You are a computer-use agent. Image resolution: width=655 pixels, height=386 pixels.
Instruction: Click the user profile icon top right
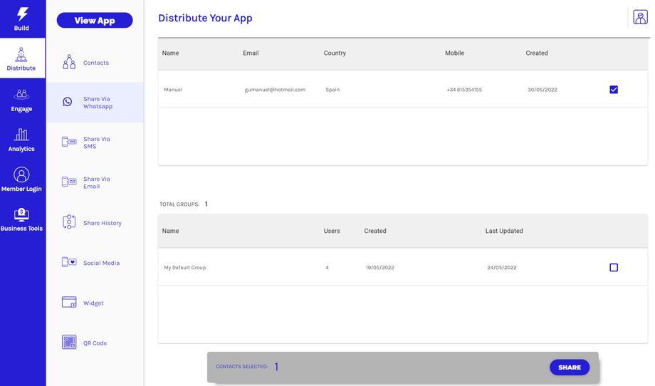pos(639,17)
